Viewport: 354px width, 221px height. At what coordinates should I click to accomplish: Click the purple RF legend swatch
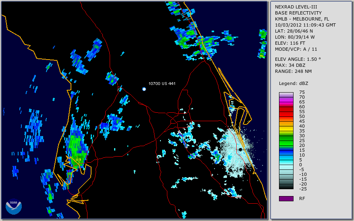pyautogui.click(x=286, y=198)
